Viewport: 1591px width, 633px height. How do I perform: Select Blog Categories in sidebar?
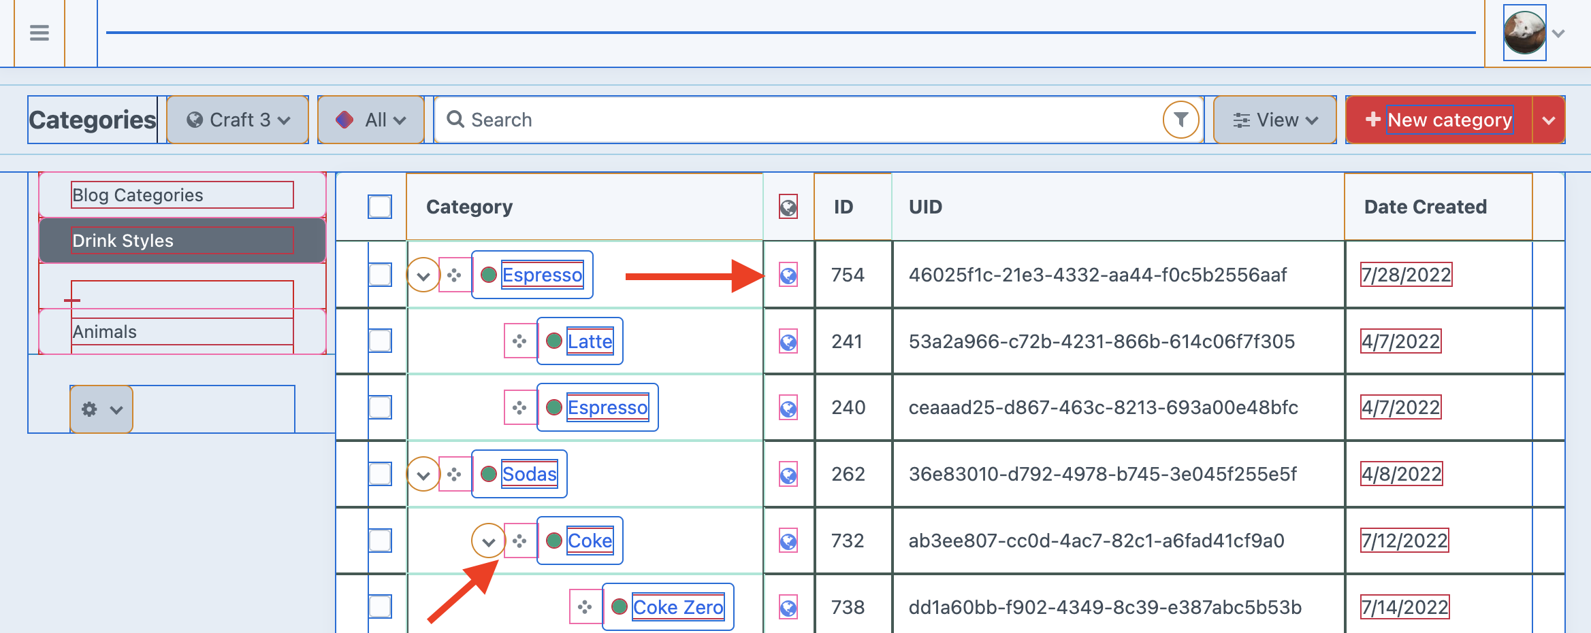pyautogui.click(x=182, y=195)
